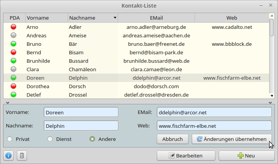Image resolution: width=278 pixels, height=164 pixels.
Task: Click the grey PDA icon for Clara
Action: (x=14, y=69)
